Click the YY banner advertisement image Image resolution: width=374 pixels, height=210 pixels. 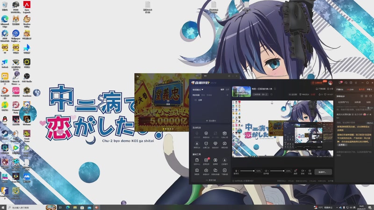point(162,102)
